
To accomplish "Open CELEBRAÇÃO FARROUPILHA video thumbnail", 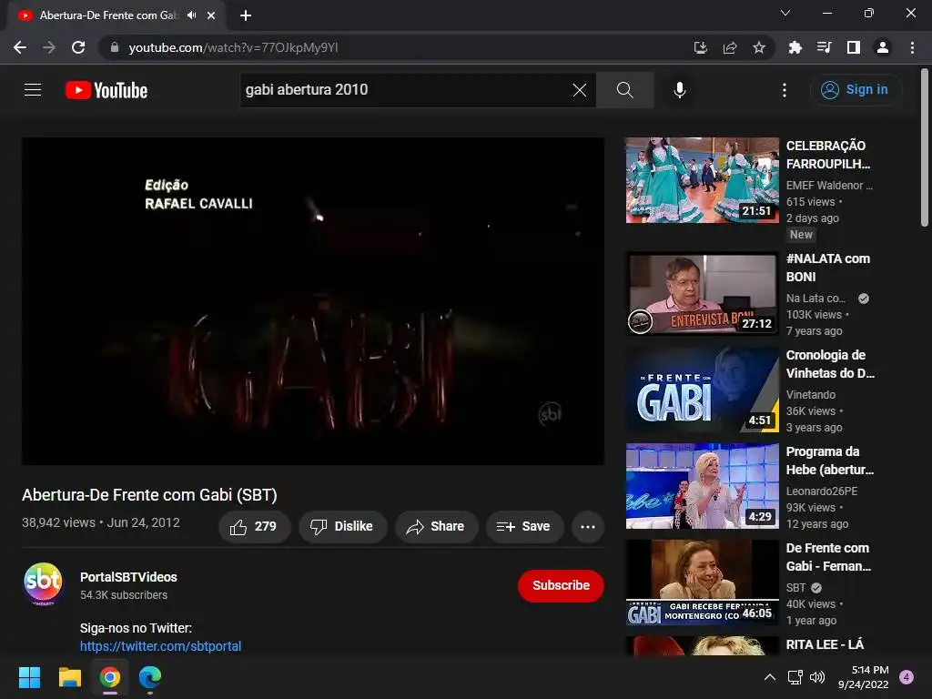I will pyautogui.click(x=702, y=180).
